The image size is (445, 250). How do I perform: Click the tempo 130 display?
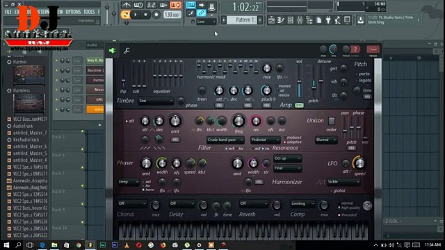[172, 15]
